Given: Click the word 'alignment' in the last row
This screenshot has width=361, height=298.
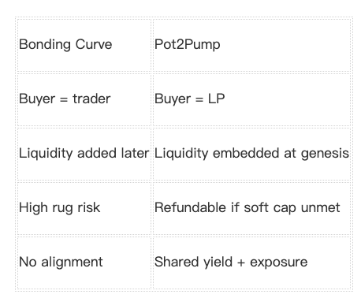Looking at the screenshot, I should (x=72, y=263).
